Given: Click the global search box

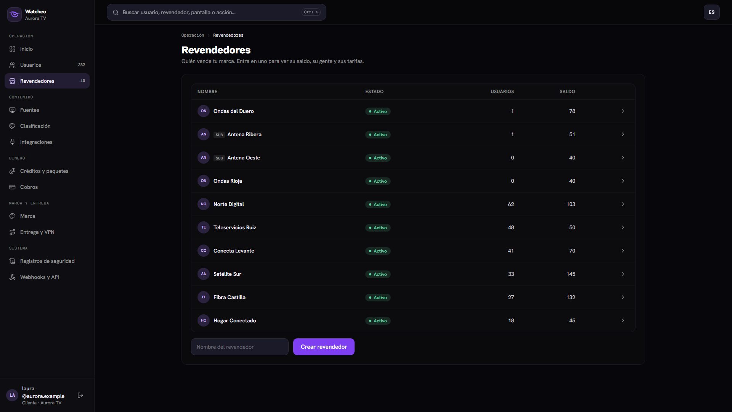Looking at the screenshot, I should coord(216,12).
